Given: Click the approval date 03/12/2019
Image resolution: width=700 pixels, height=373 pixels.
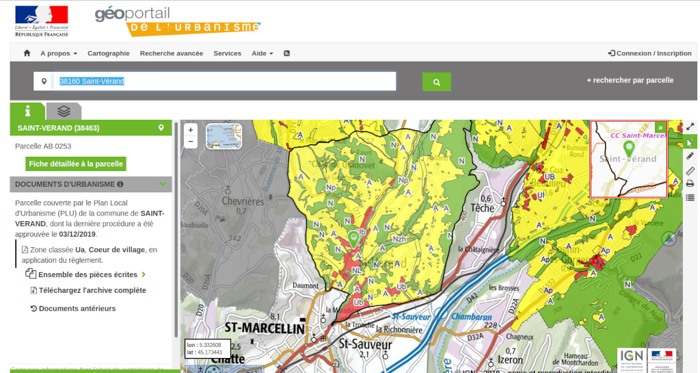Looking at the screenshot, I should tap(77, 234).
